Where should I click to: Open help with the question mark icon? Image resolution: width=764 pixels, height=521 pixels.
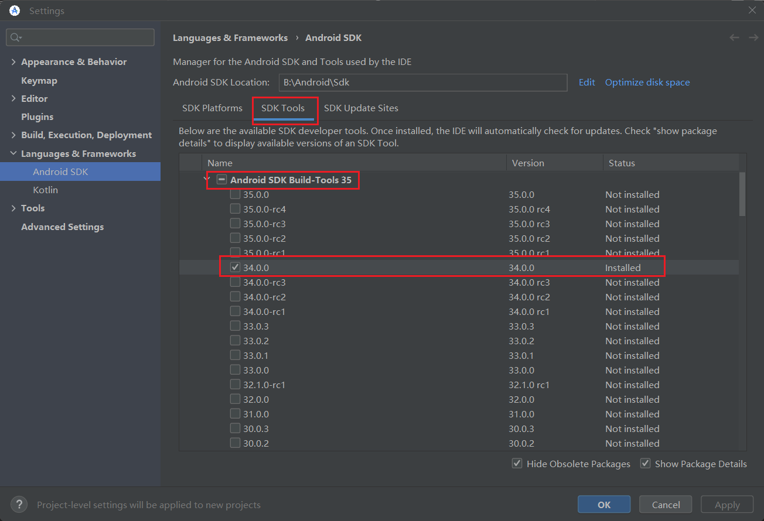(x=19, y=505)
